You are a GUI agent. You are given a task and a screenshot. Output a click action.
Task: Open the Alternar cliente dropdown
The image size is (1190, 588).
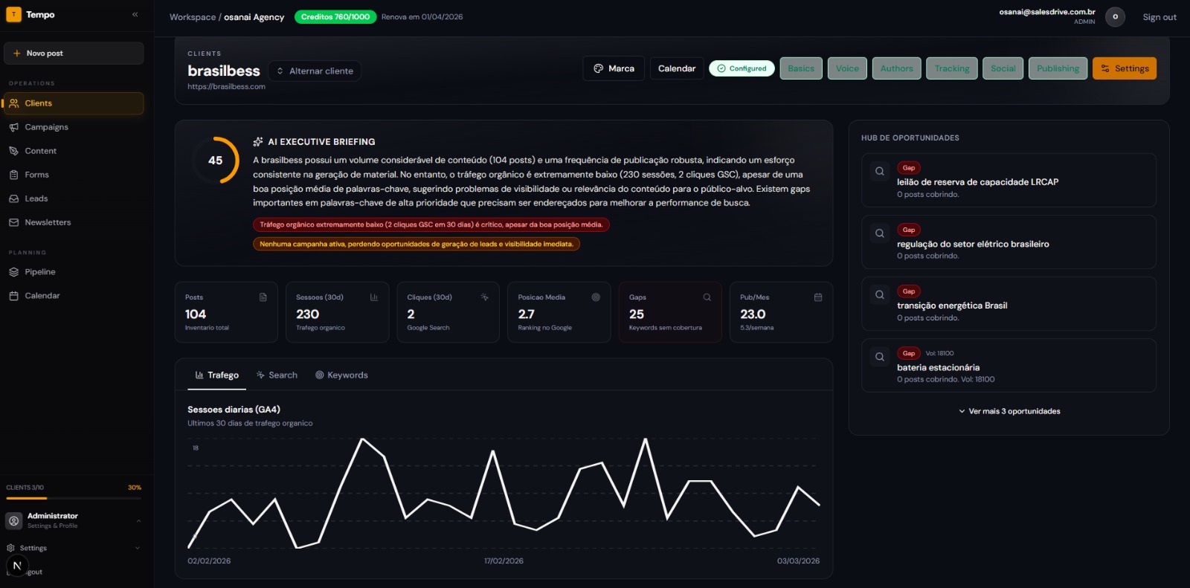315,71
